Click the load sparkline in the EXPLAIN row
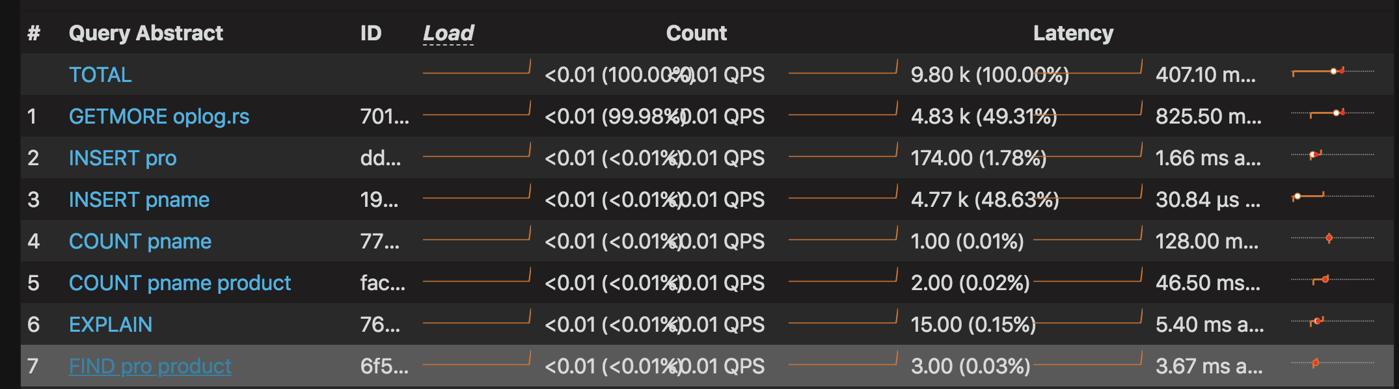 (476, 318)
